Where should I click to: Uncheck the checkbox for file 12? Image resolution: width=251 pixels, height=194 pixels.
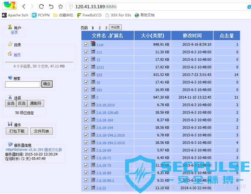[x=86, y=59]
